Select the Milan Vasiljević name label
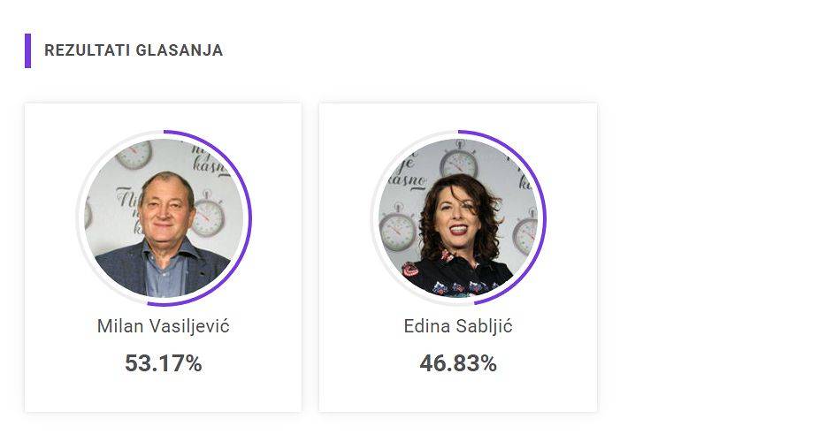 (x=164, y=326)
